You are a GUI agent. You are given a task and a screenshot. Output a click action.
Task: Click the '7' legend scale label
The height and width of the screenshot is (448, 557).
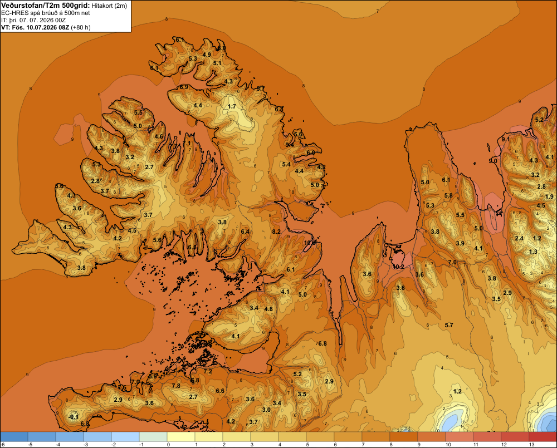(363, 445)
